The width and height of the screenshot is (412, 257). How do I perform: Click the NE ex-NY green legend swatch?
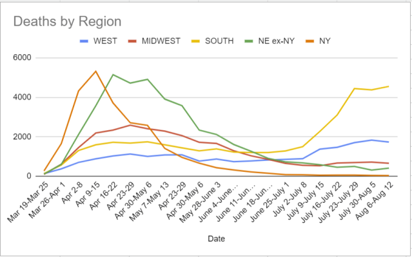248,41
